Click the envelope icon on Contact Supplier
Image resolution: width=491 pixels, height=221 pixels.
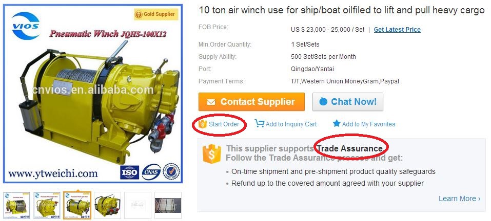[211, 102]
